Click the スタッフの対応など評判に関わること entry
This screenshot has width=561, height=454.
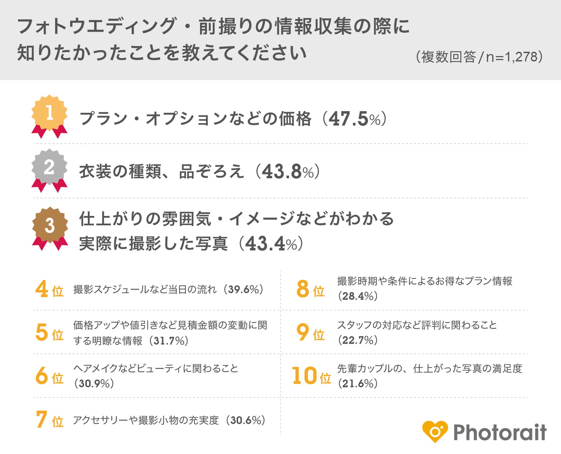[417, 325]
